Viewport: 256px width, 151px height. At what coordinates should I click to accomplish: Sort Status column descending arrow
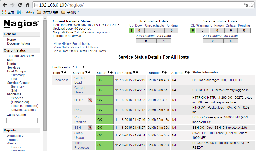[x=111, y=72]
